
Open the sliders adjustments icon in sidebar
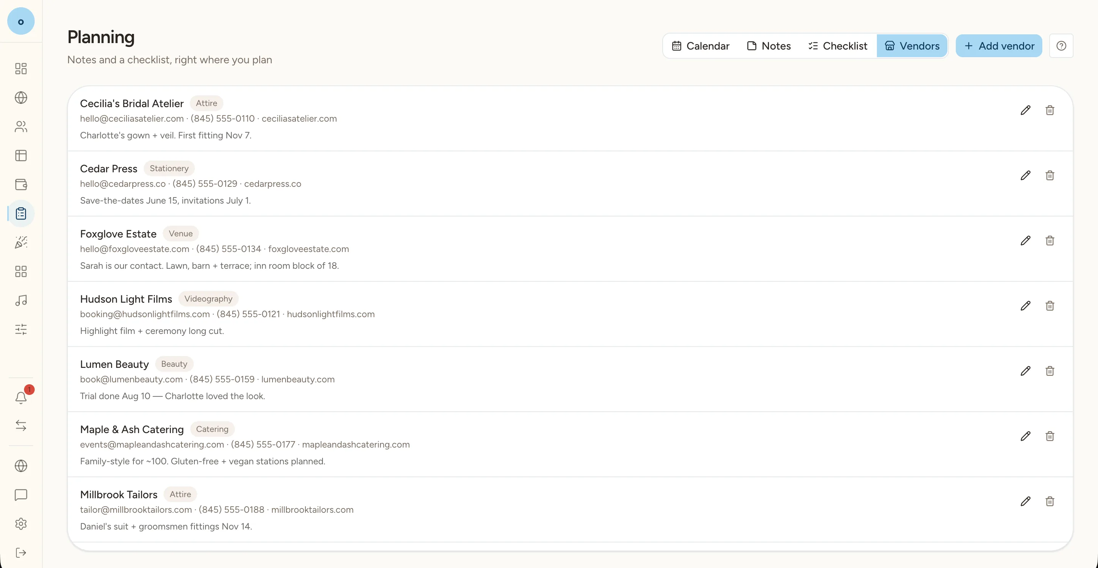tap(21, 329)
